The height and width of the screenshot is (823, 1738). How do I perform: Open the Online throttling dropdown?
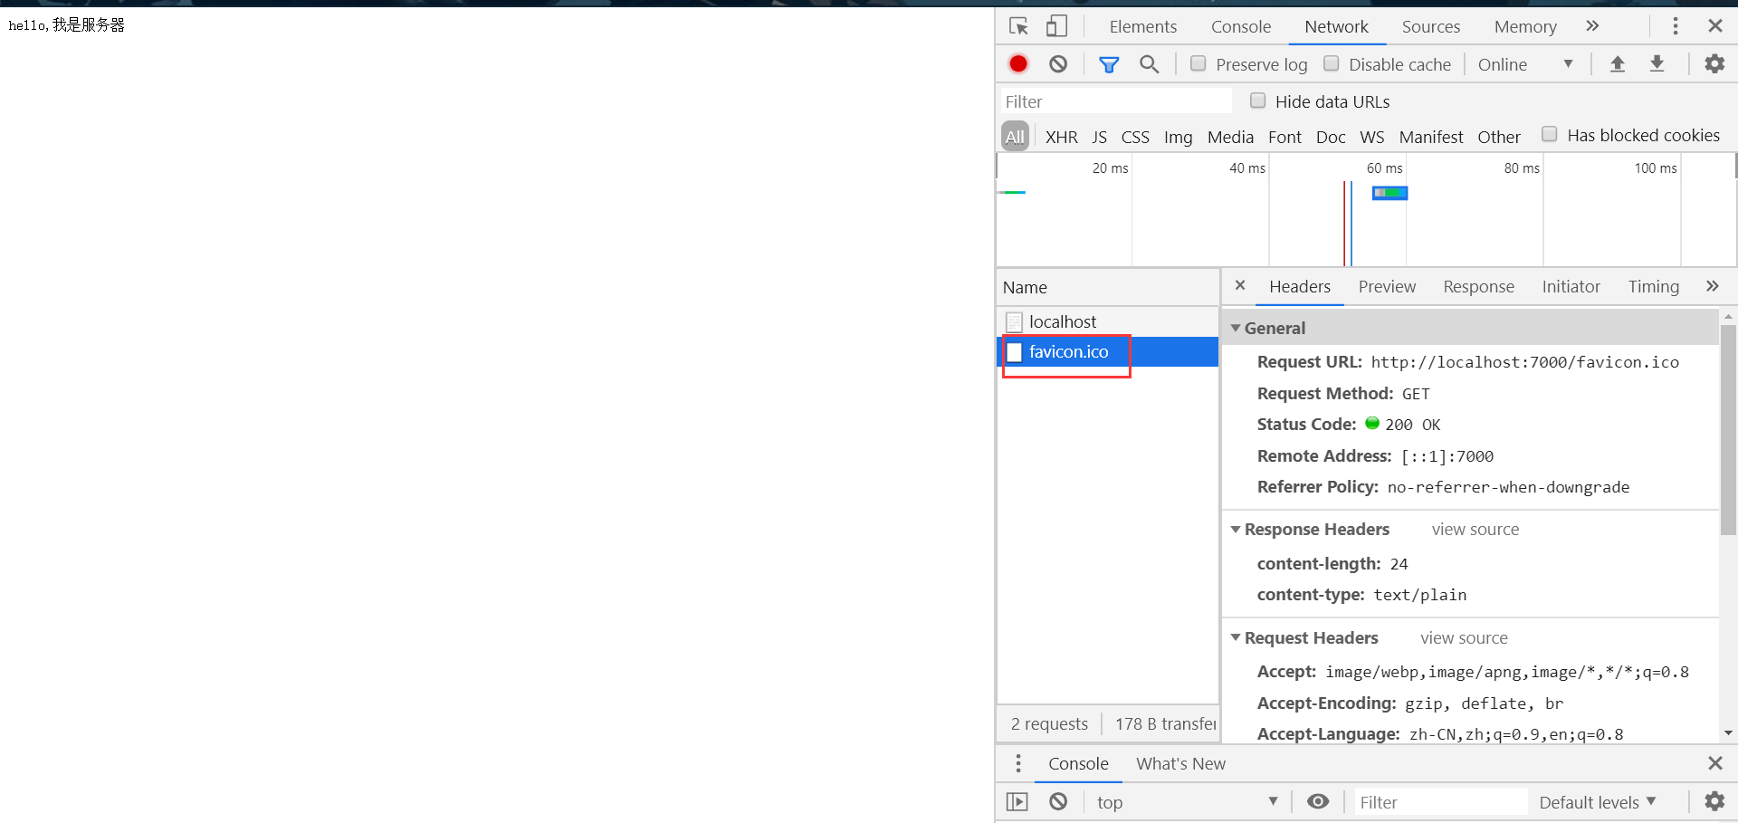[x=1525, y=64]
